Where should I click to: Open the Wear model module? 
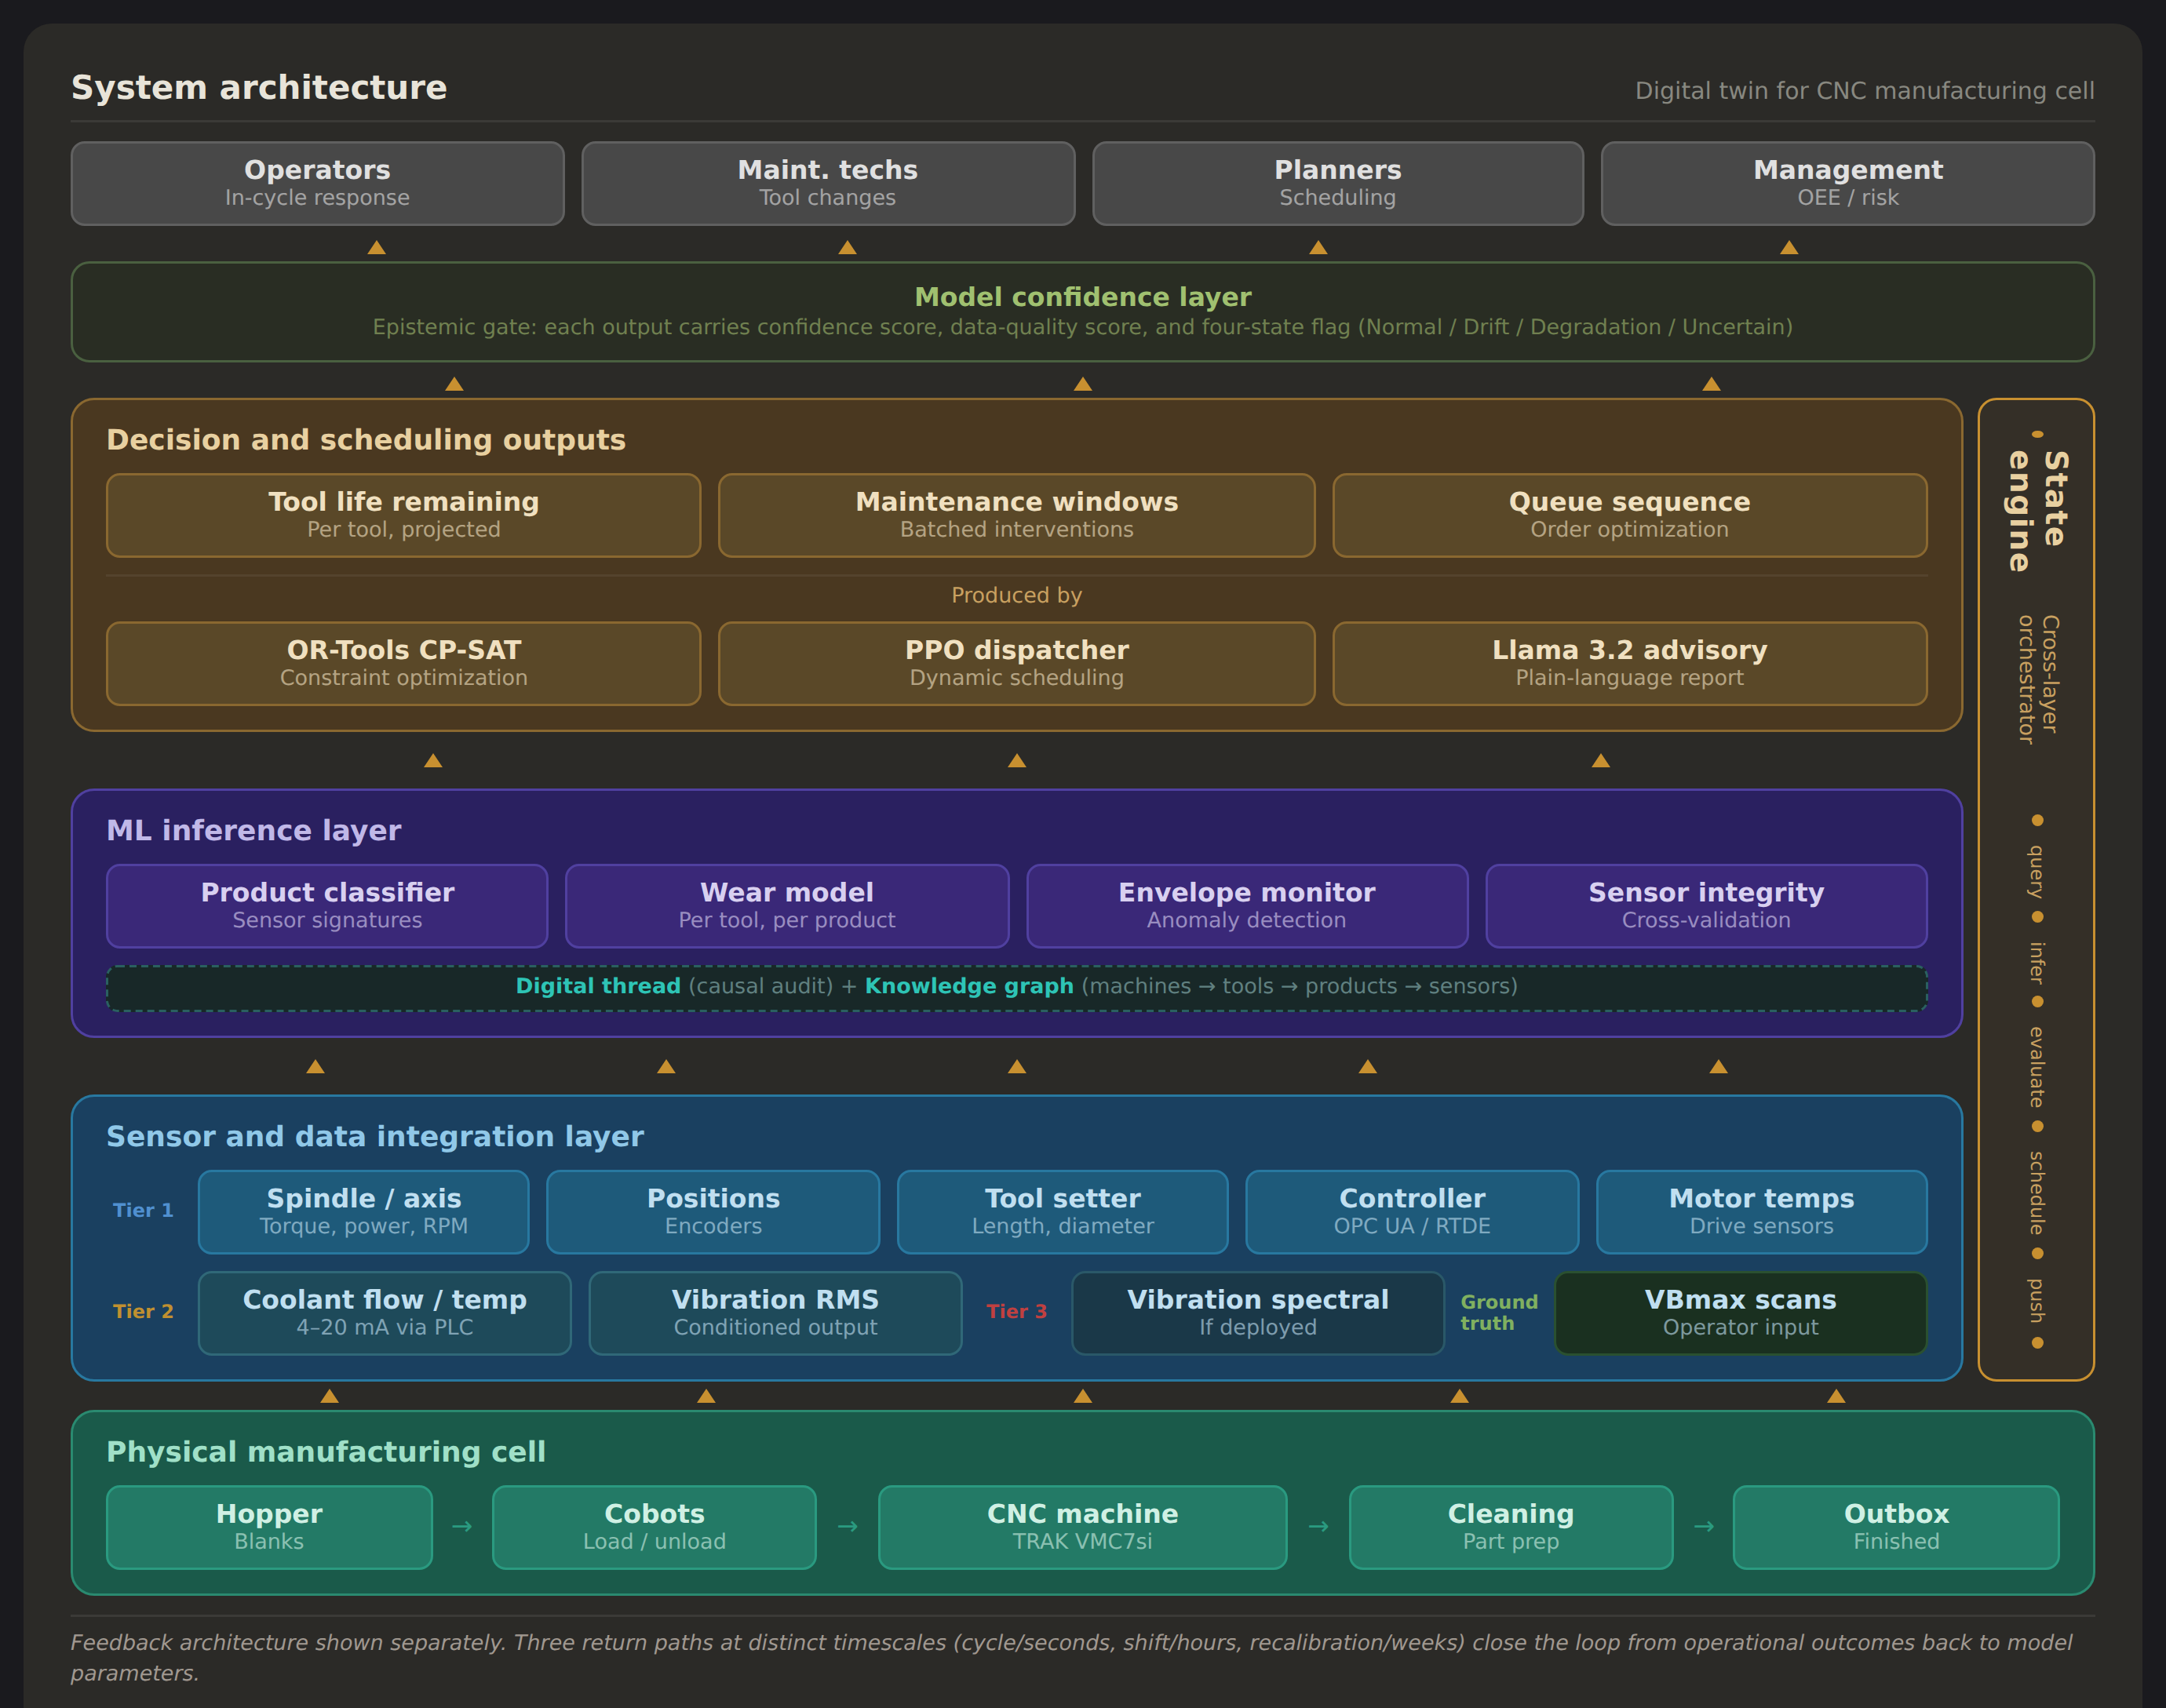click(788, 905)
